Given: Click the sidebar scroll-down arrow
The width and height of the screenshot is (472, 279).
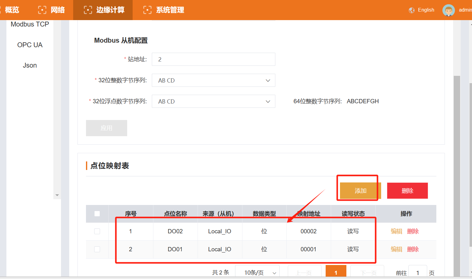Looking at the screenshot, I should [57, 195].
